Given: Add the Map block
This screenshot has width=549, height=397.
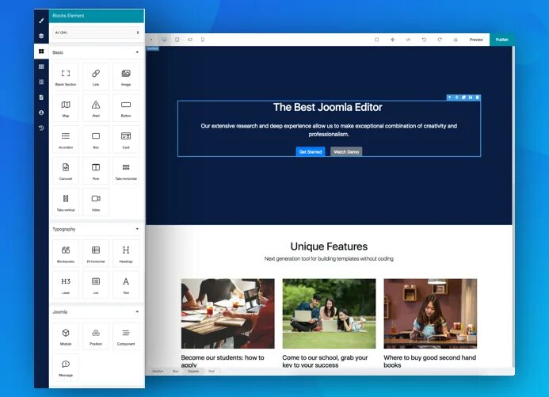Looking at the screenshot, I should click(x=66, y=108).
